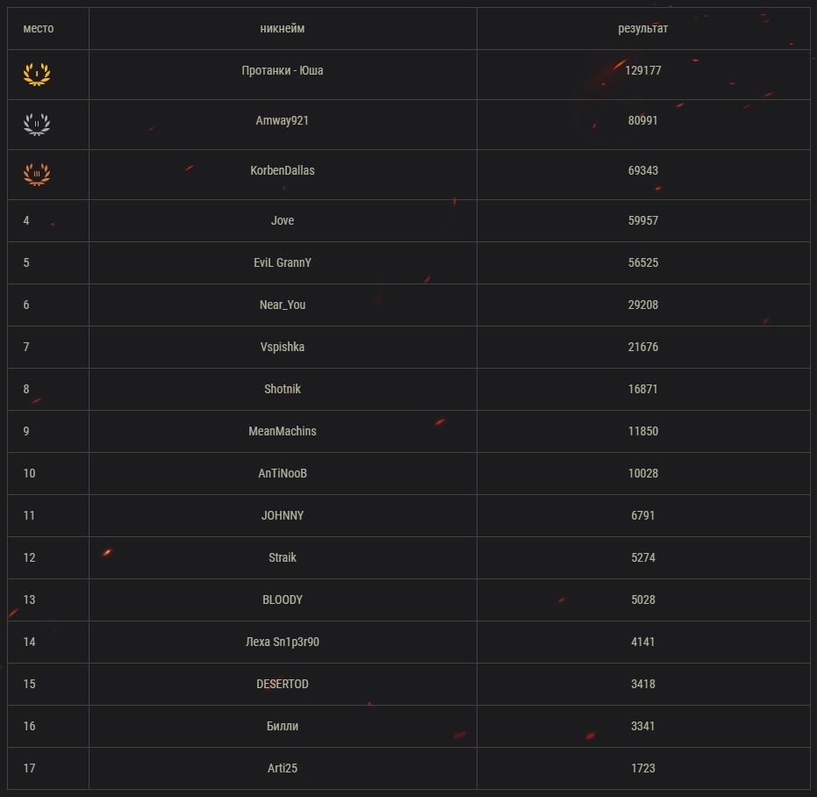Select the nickname Протанки - Юша
817x797 pixels.
pyautogui.click(x=283, y=70)
